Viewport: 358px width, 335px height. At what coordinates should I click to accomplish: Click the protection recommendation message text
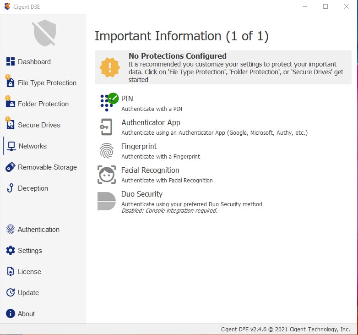[236, 72]
